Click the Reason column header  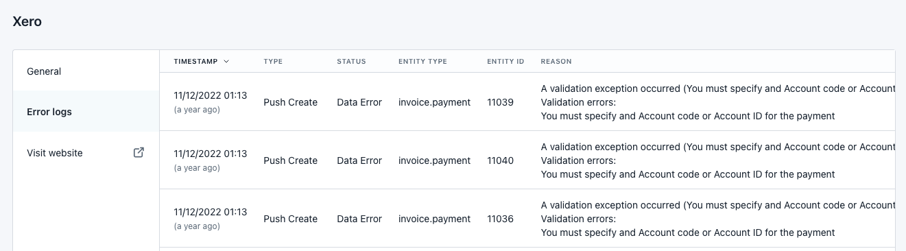point(556,61)
